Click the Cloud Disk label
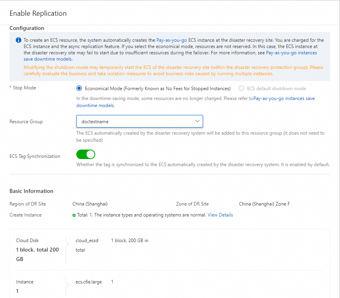Viewport: 340px width, 298px height. (27, 241)
